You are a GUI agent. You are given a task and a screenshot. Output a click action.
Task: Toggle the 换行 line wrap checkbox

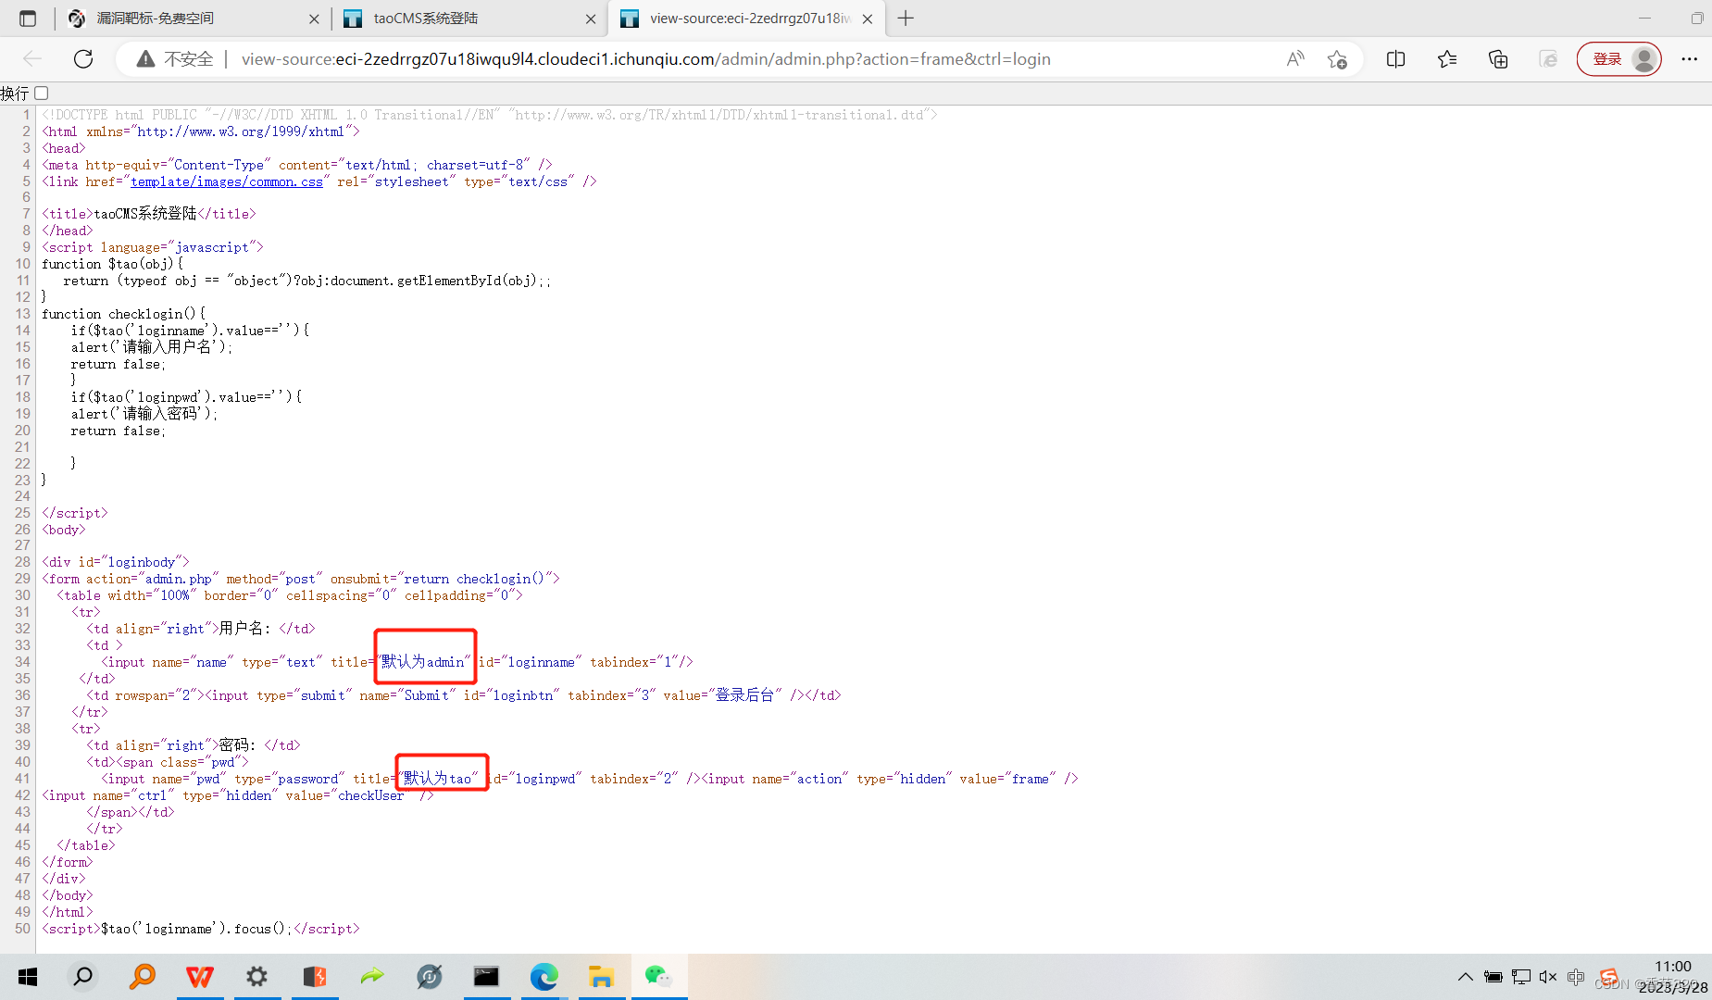click(x=42, y=94)
